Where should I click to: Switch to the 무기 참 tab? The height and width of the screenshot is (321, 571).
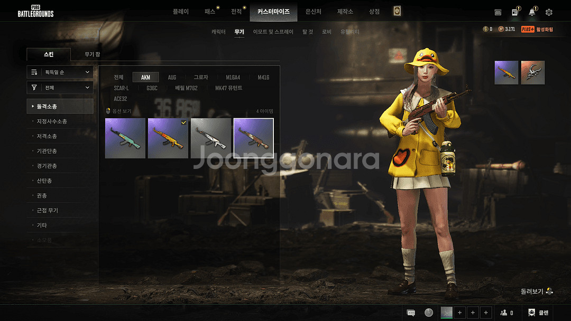click(x=92, y=54)
